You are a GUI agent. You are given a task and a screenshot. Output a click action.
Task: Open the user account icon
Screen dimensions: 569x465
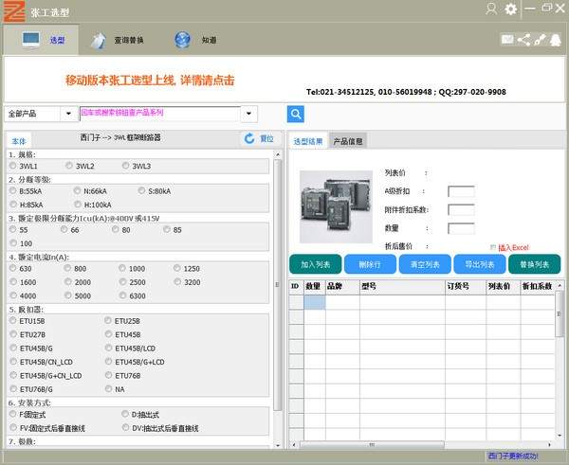coord(490,9)
